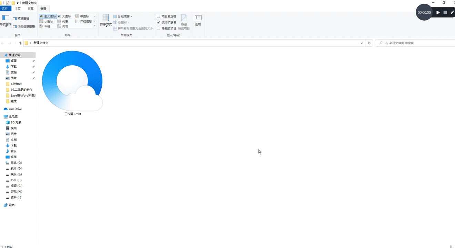Click 将所有列调整为合适的大小 button
This screenshot has height=248, width=455.
[133, 29]
